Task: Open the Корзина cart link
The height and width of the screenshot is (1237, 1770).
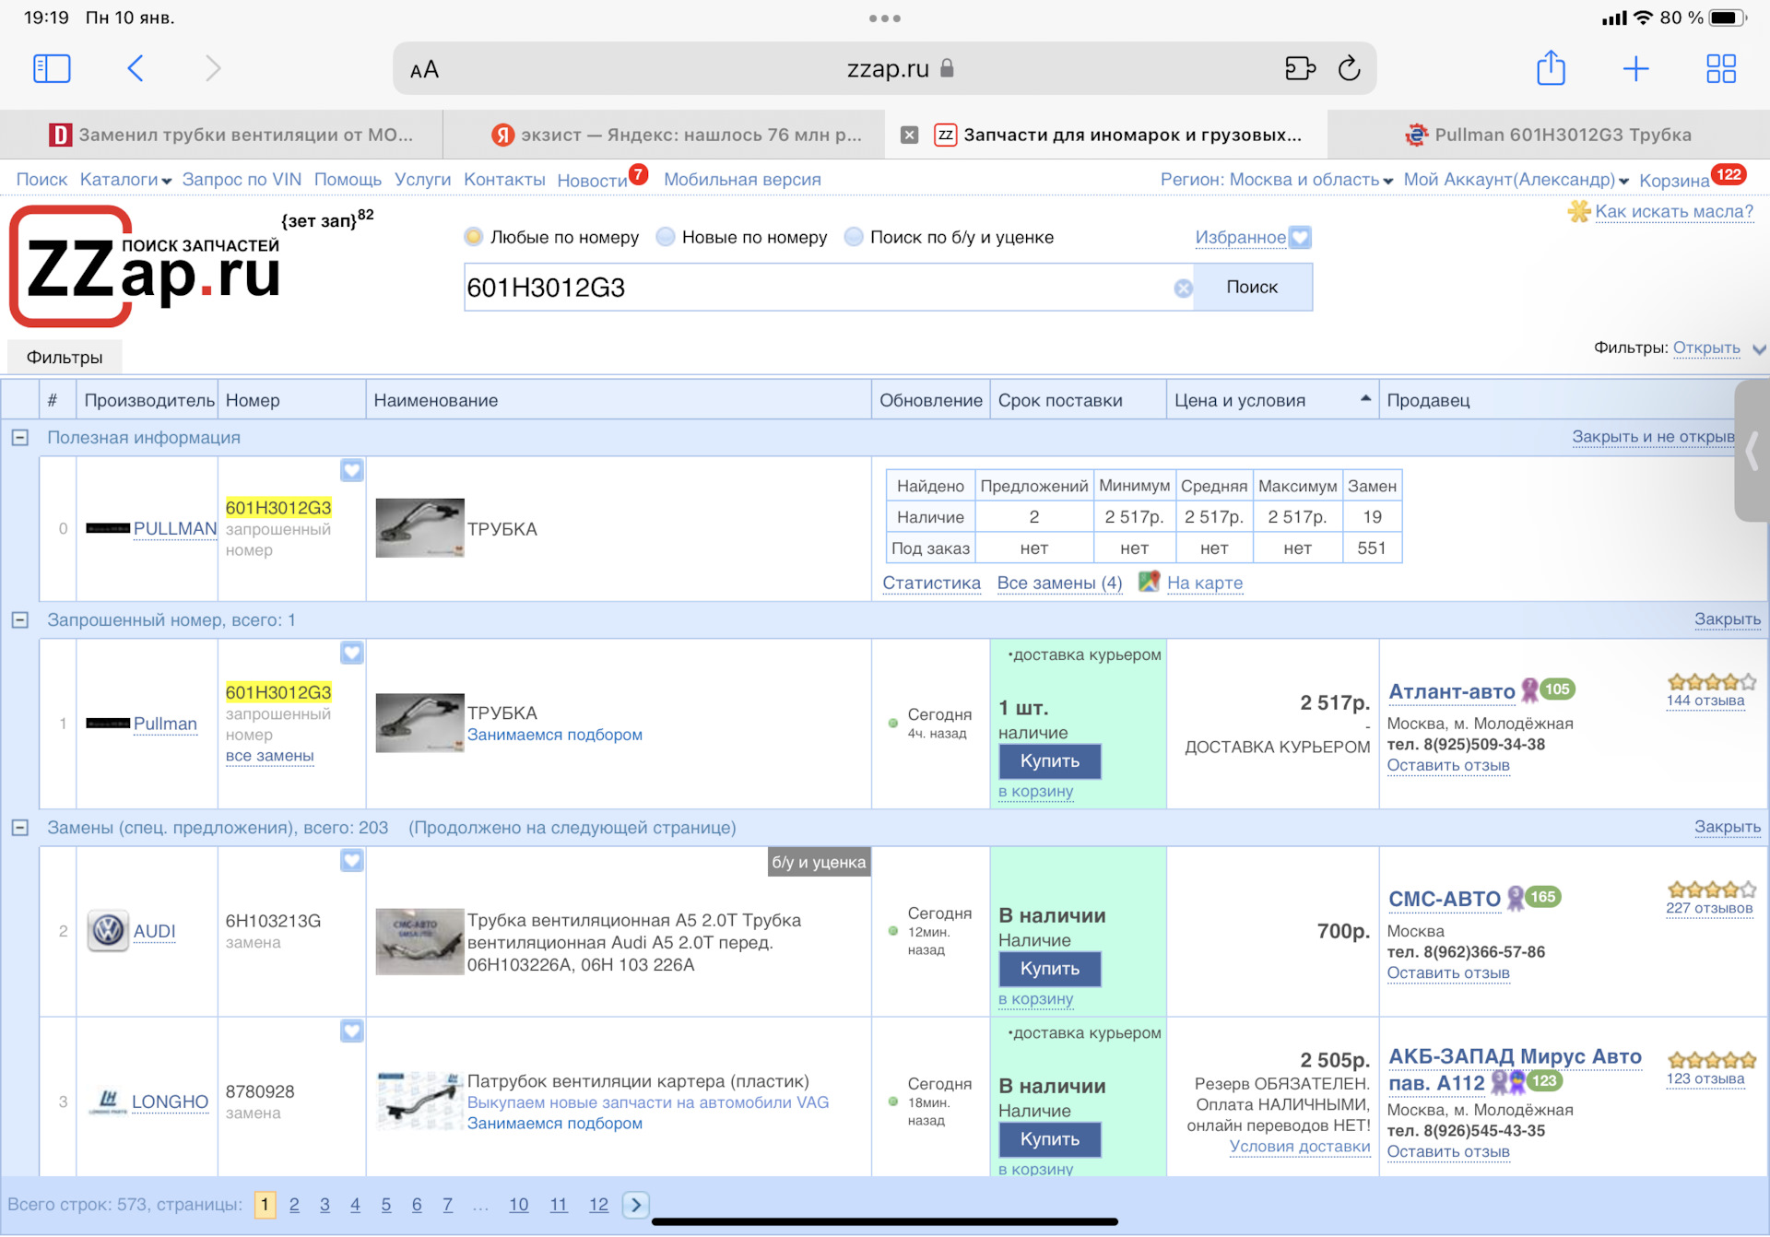Action: [1674, 181]
